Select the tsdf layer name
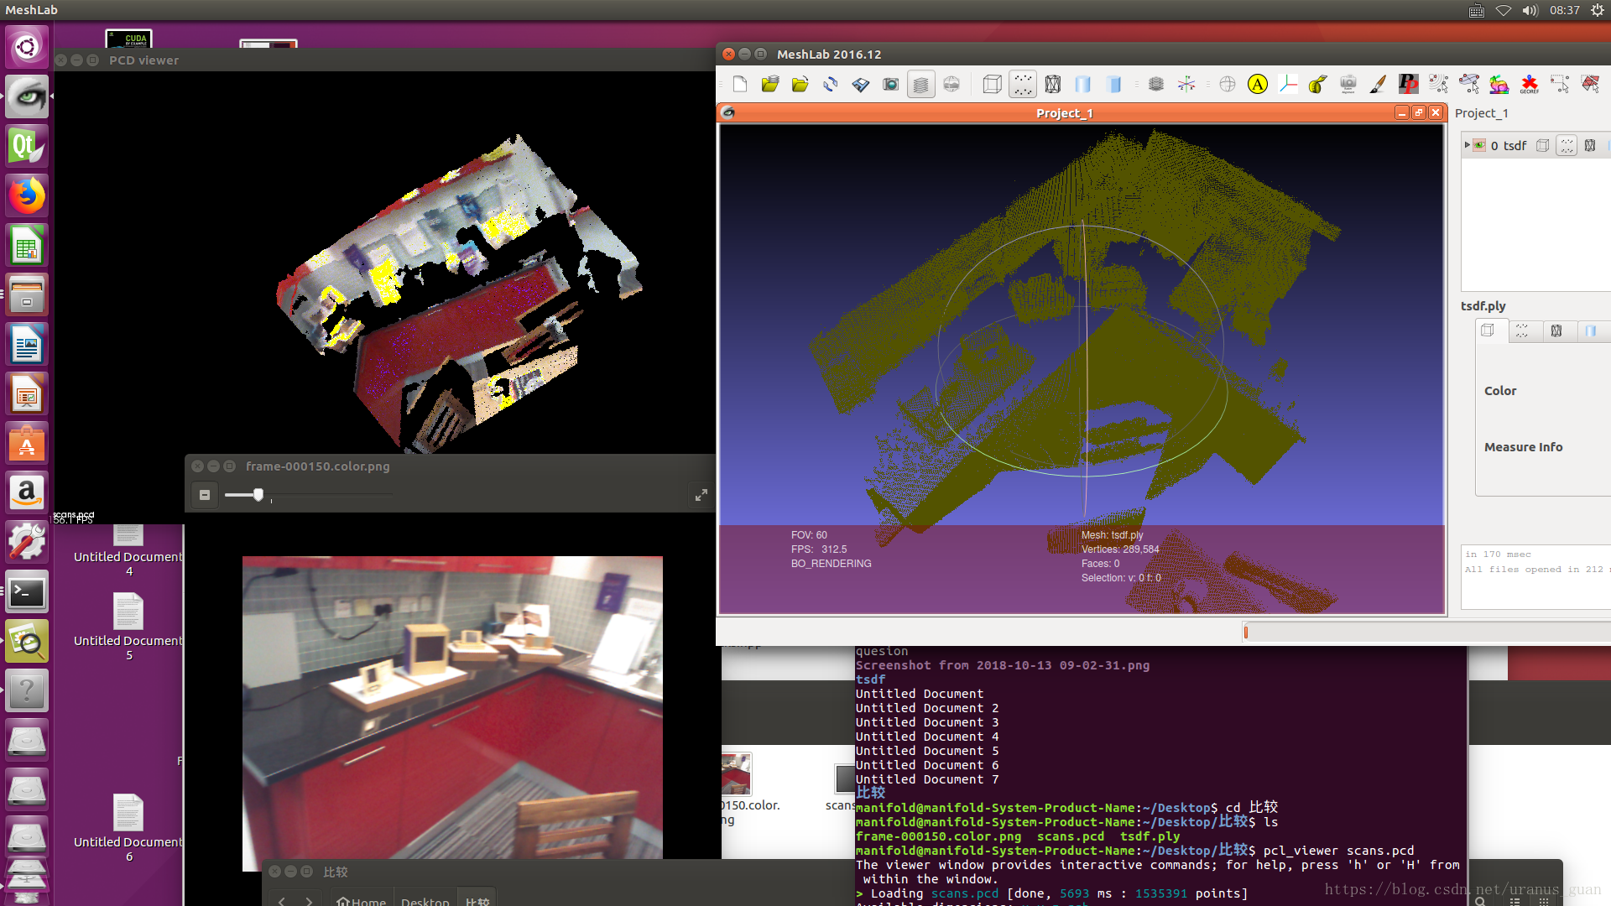This screenshot has height=906, width=1611. (x=1515, y=145)
